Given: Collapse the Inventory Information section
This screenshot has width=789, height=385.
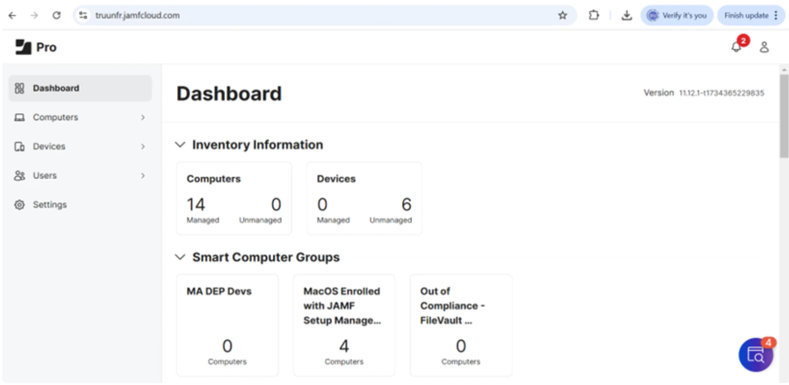Looking at the screenshot, I should pyautogui.click(x=180, y=144).
